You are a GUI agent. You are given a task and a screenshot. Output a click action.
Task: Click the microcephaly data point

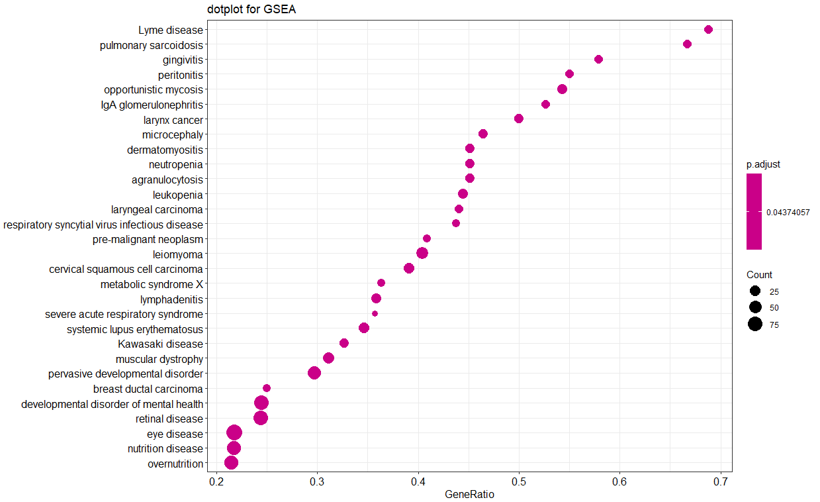(x=483, y=134)
